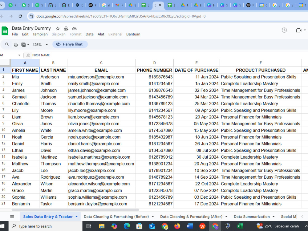Switch to Data Summarization sheet
This screenshot has height=231, width=308.
(x=252, y=217)
